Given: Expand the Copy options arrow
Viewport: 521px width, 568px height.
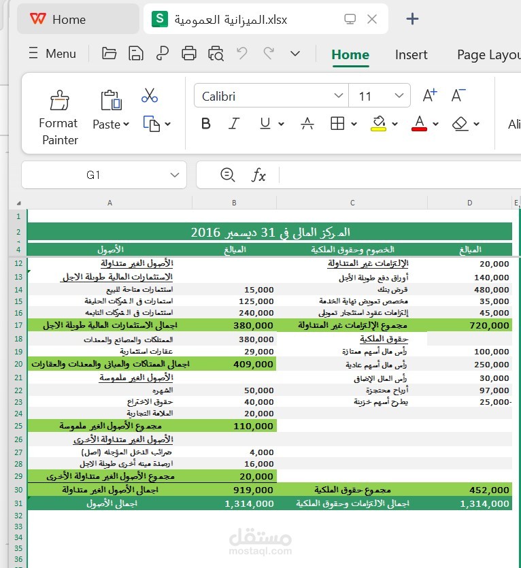Looking at the screenshot, I should (168, 124).
